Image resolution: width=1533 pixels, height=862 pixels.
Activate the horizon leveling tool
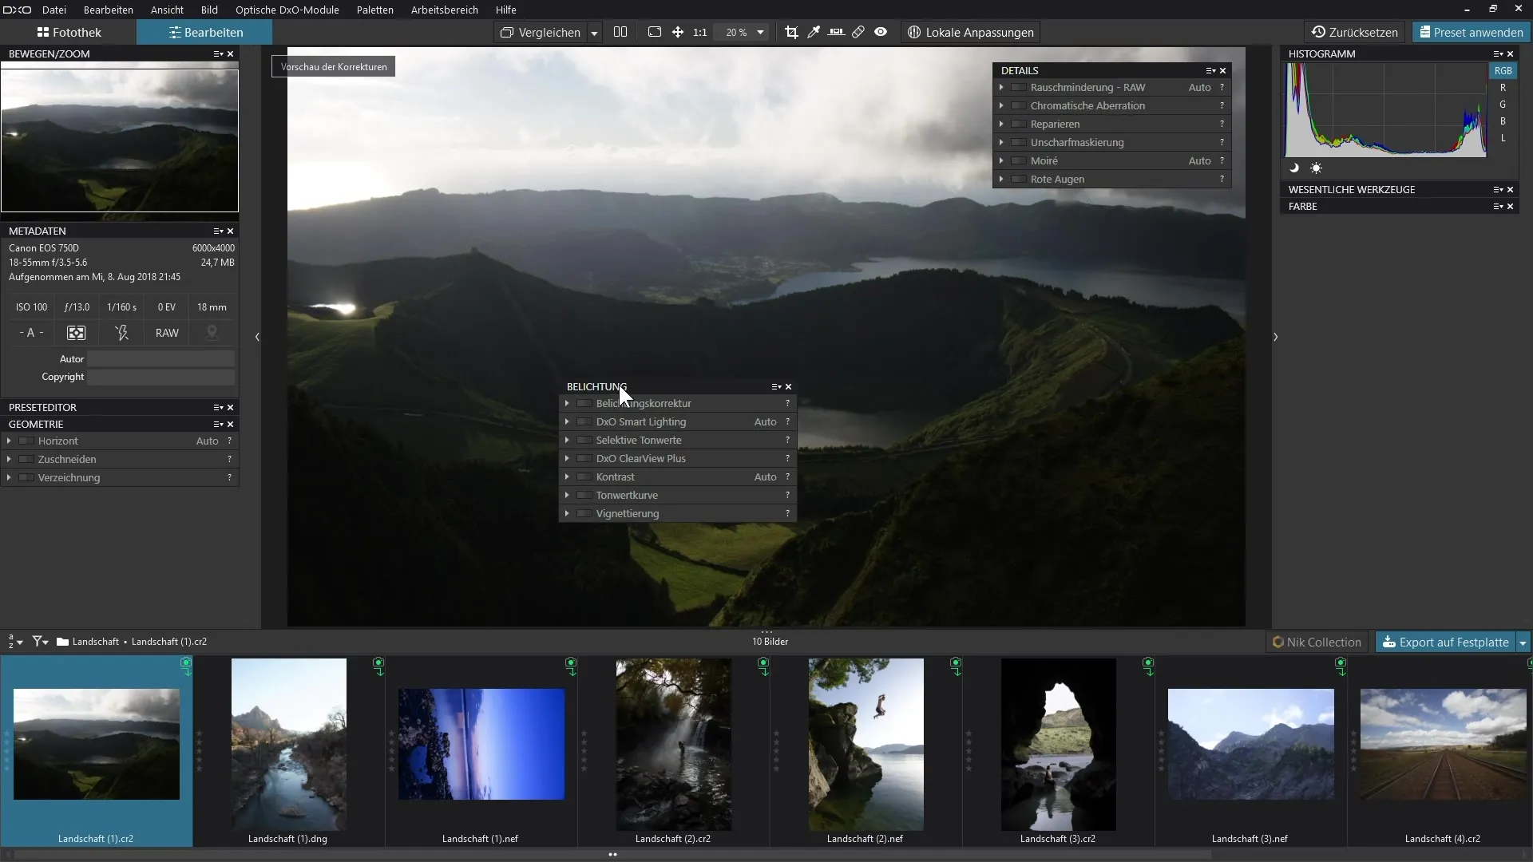[836, 32]
